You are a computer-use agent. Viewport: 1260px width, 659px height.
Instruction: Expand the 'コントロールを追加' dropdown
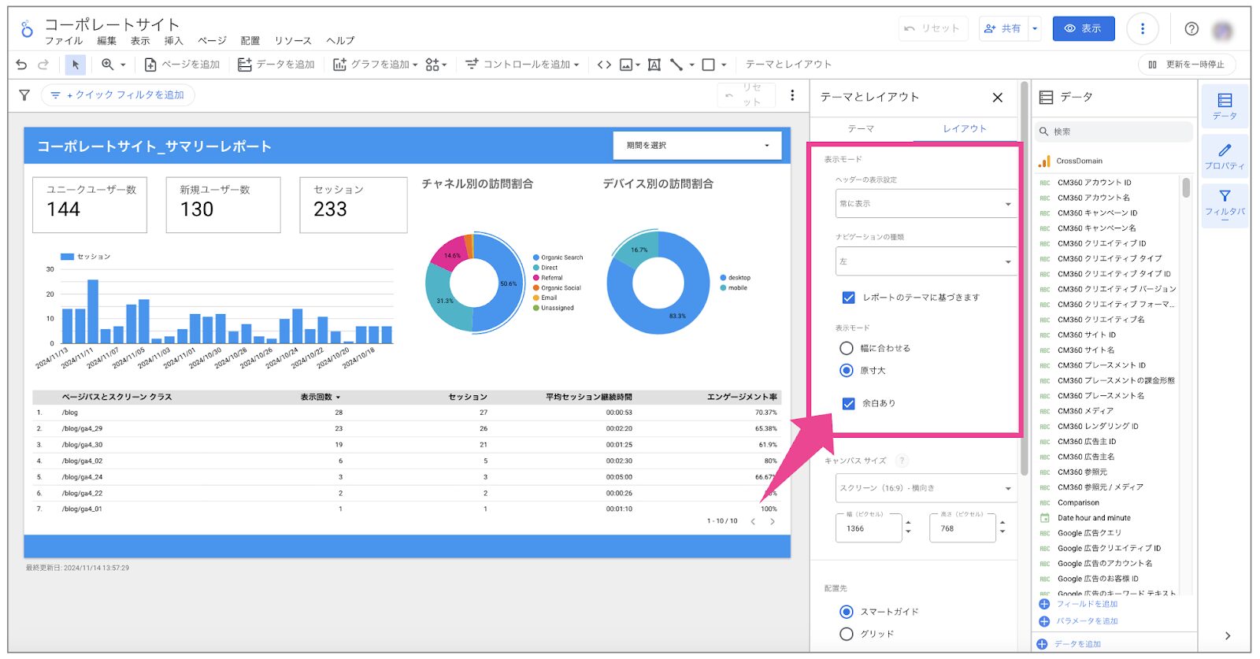576,65
